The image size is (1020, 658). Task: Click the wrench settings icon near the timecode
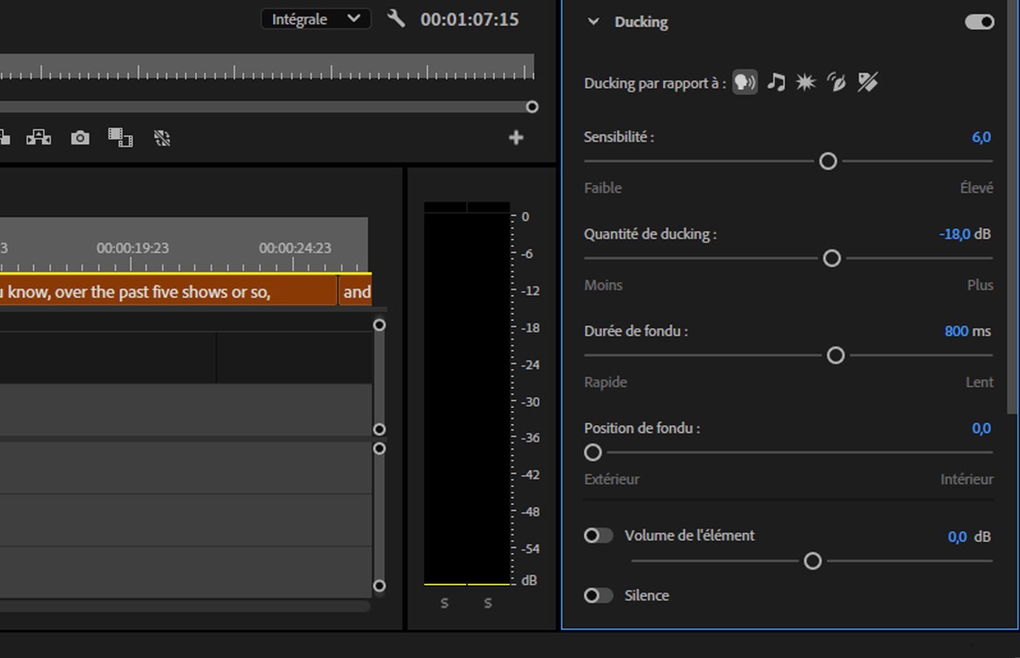[x=397, y=18]
